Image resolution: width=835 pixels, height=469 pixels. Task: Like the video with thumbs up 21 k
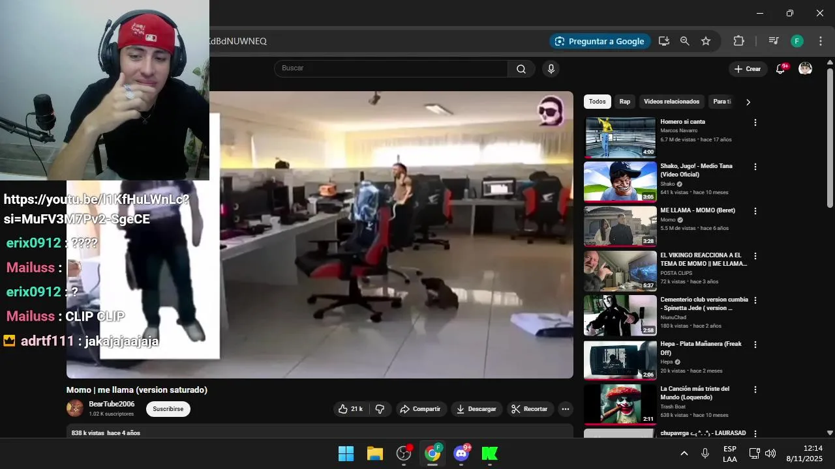pos(351,409)
